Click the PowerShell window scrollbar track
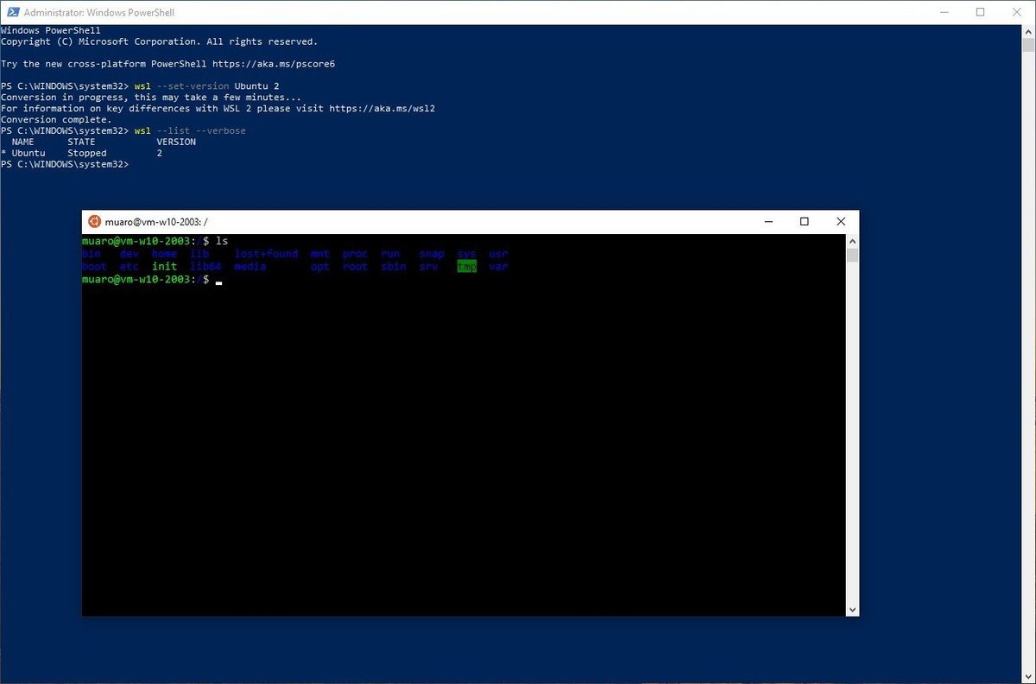1036x684 pixels. tap(1029, 345)
